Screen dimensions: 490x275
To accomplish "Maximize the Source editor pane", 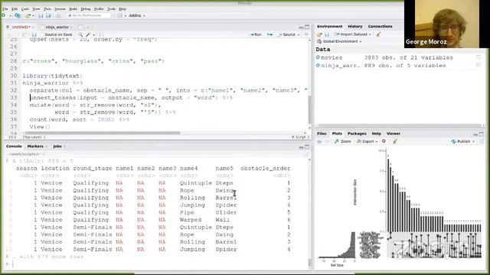I will [307, 27].
